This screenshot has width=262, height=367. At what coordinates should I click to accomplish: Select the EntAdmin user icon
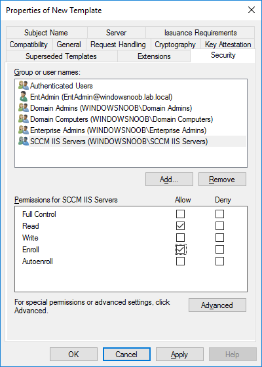(24, 97)
